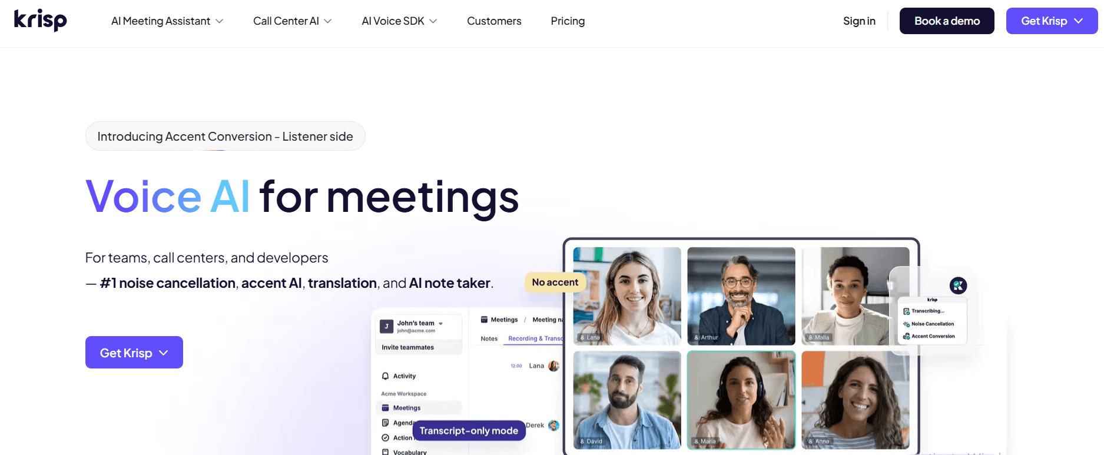Viewport: 1104px width, 455px height.
Task: Click the Krisp logo in header
Action: (x=41, y=21)
